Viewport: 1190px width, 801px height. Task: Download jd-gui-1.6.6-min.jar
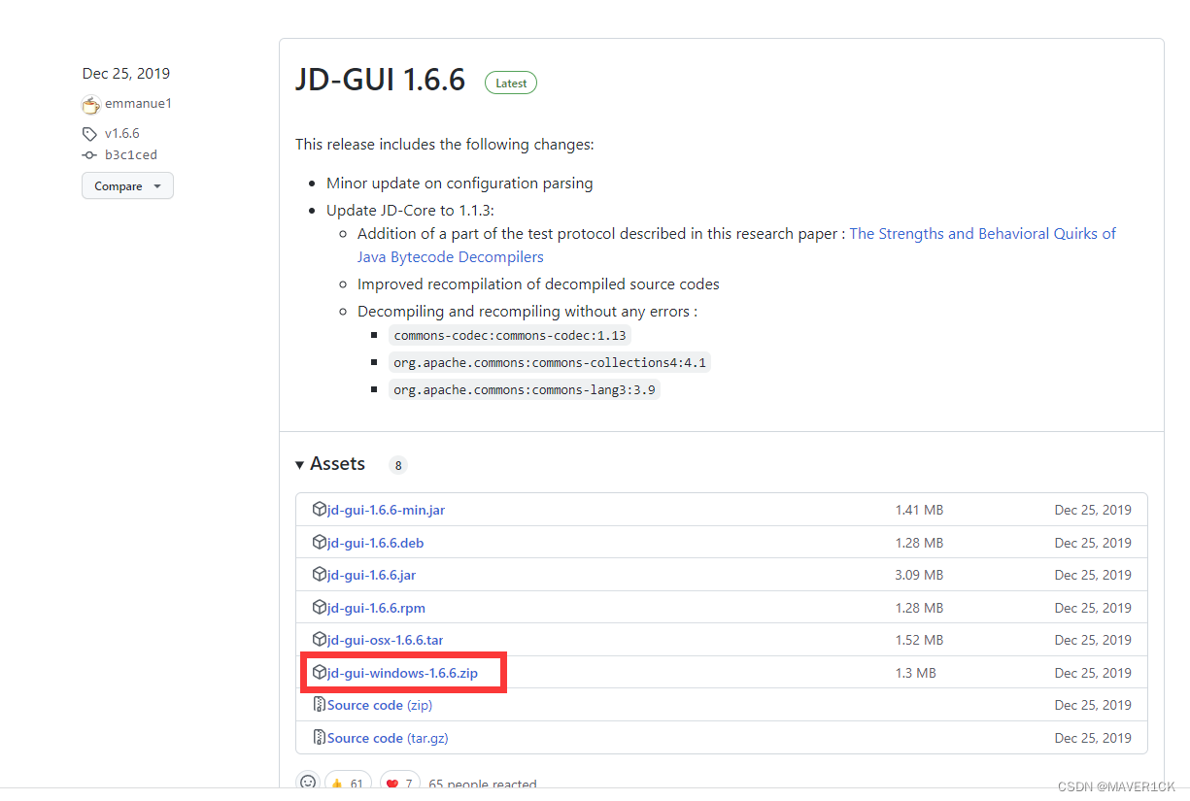[387, 510]
